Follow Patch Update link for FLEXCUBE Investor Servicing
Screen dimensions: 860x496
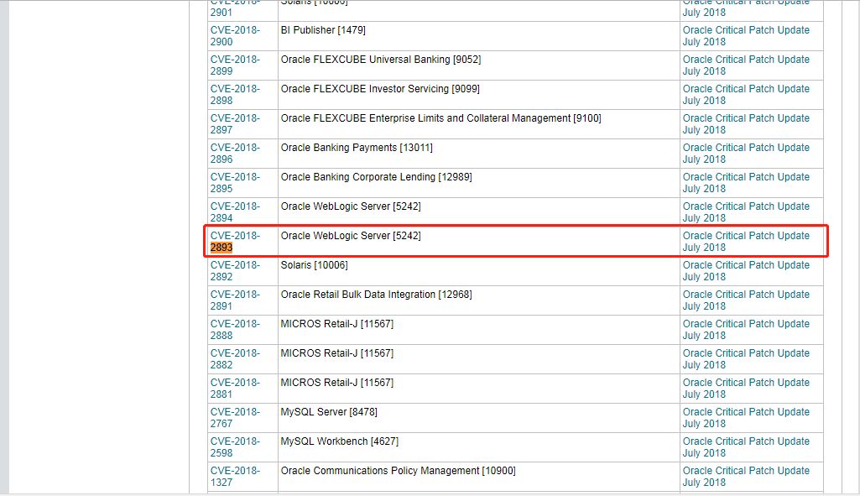pos(746,94)
